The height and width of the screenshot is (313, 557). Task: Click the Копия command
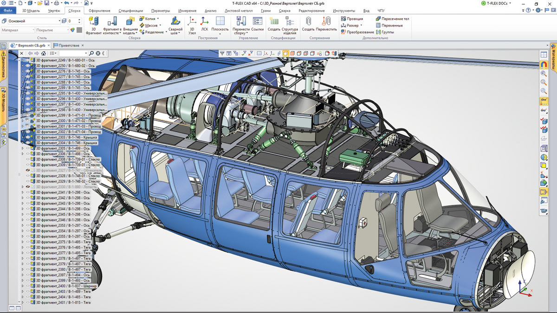[149, 19]
